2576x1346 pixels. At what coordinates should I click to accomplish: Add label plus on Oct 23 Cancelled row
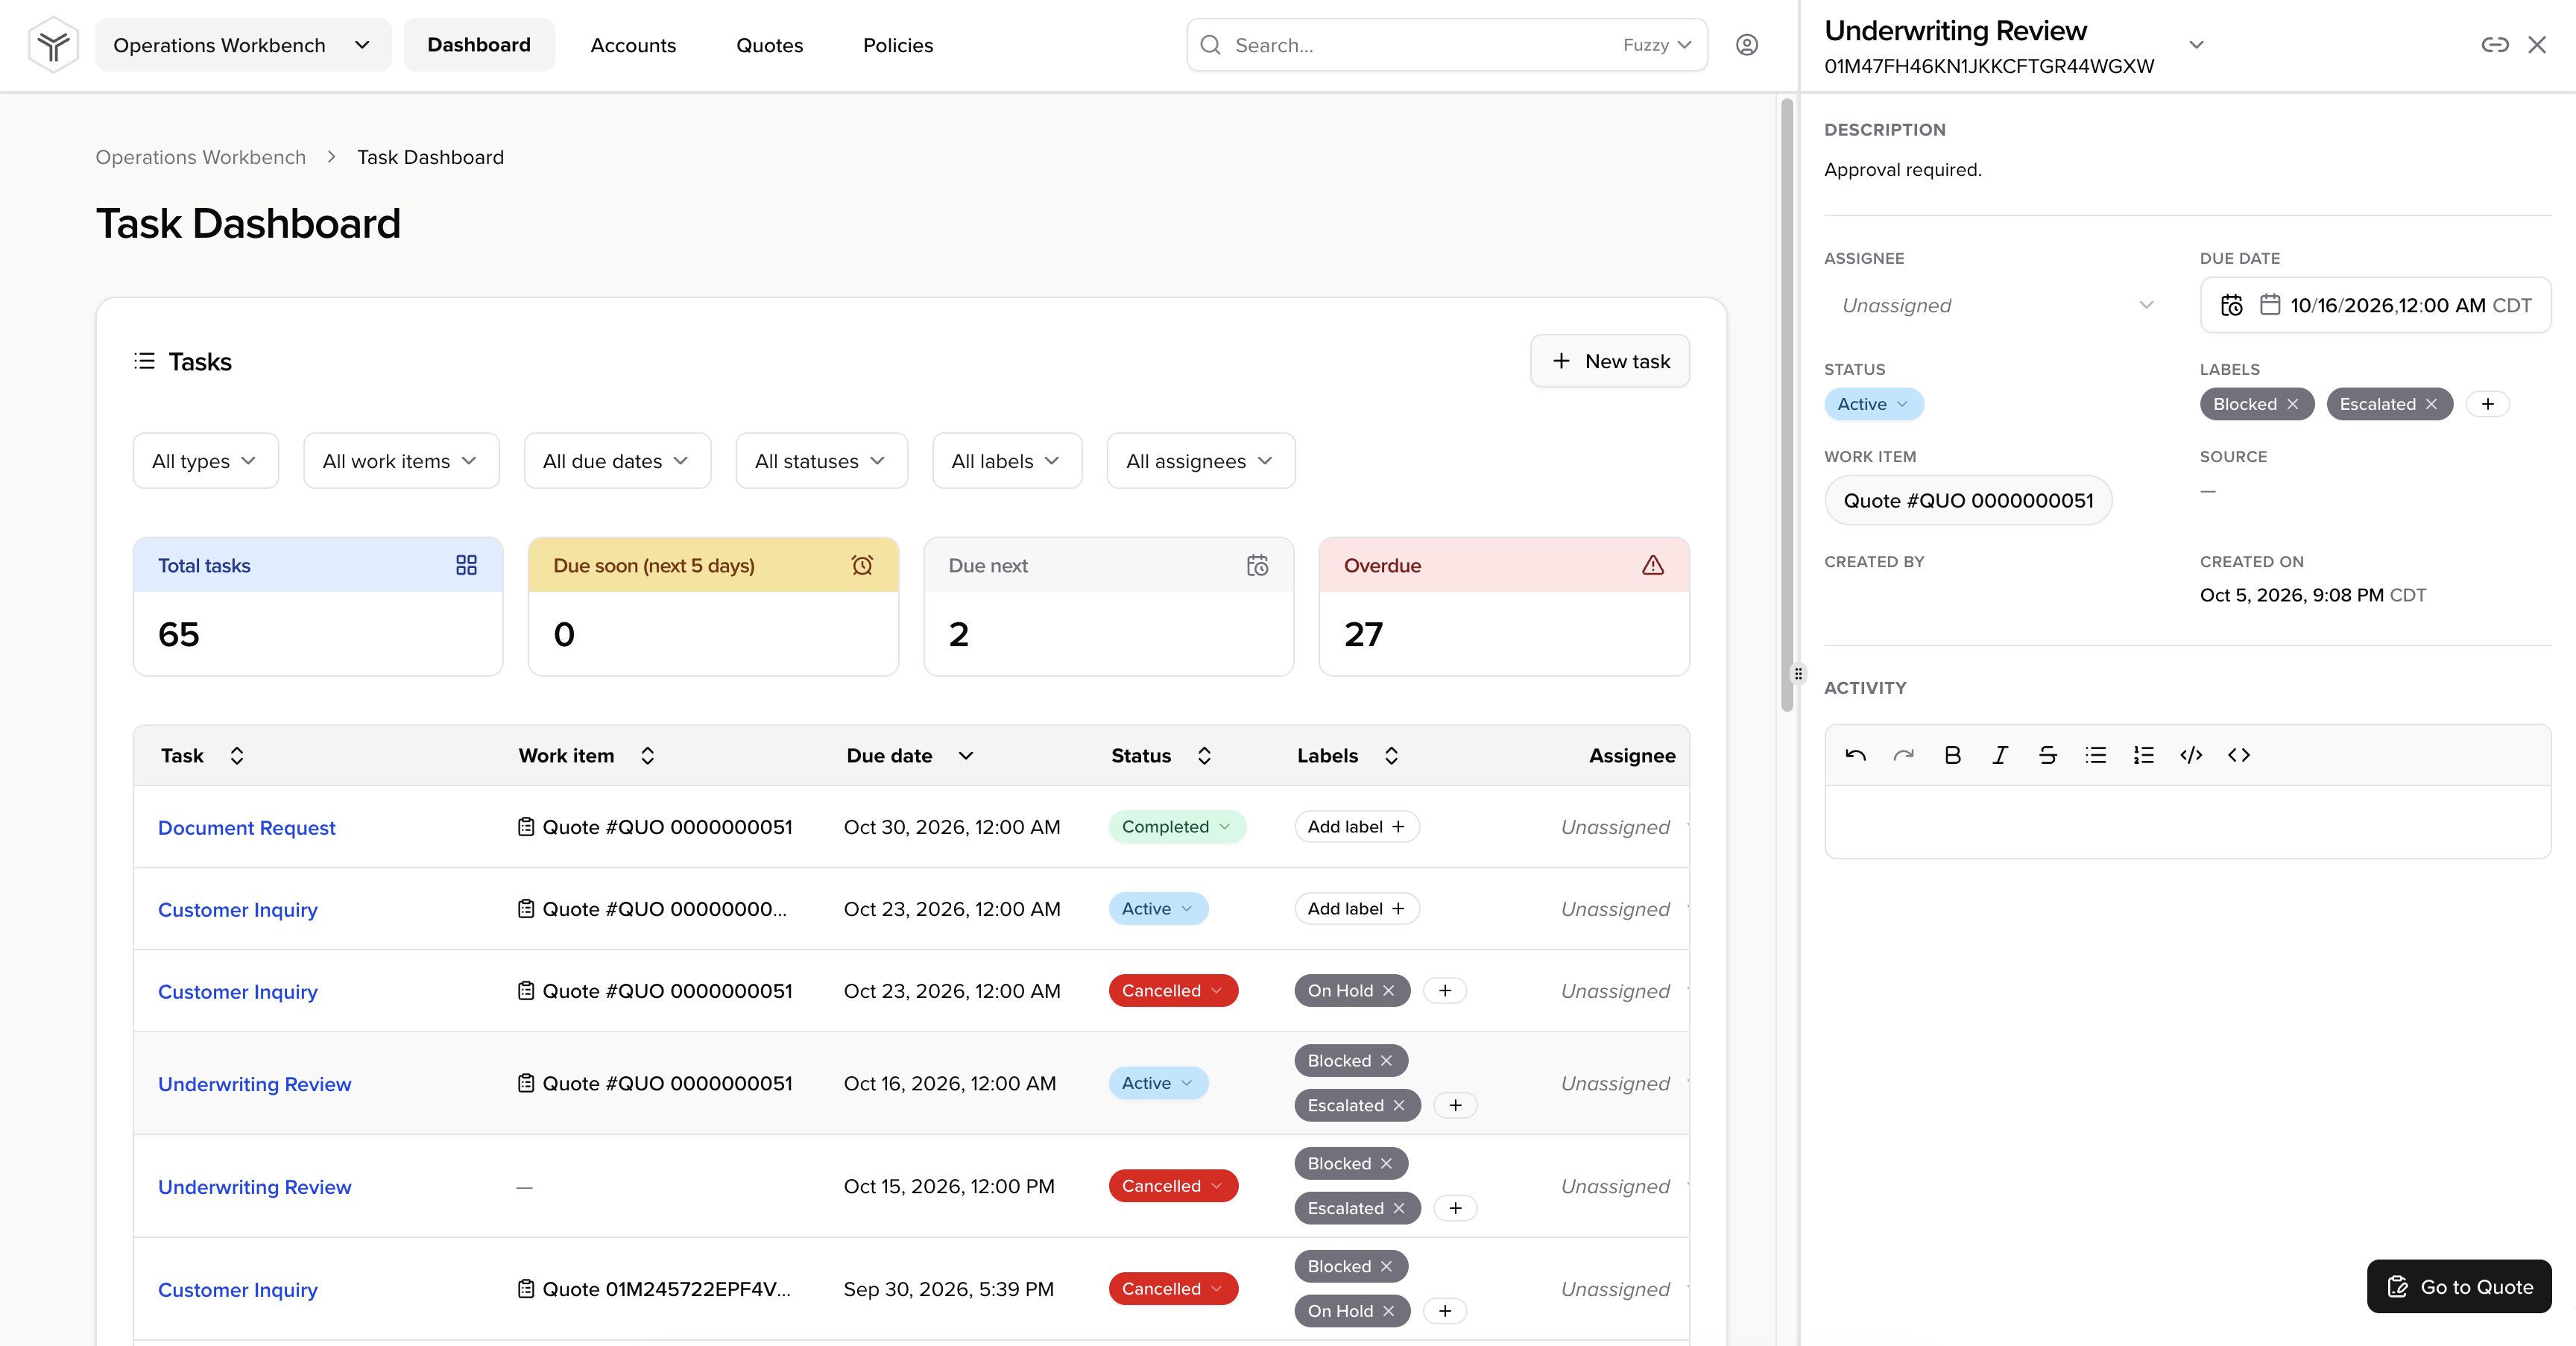pyautogui.click(x=1445, y=991)
